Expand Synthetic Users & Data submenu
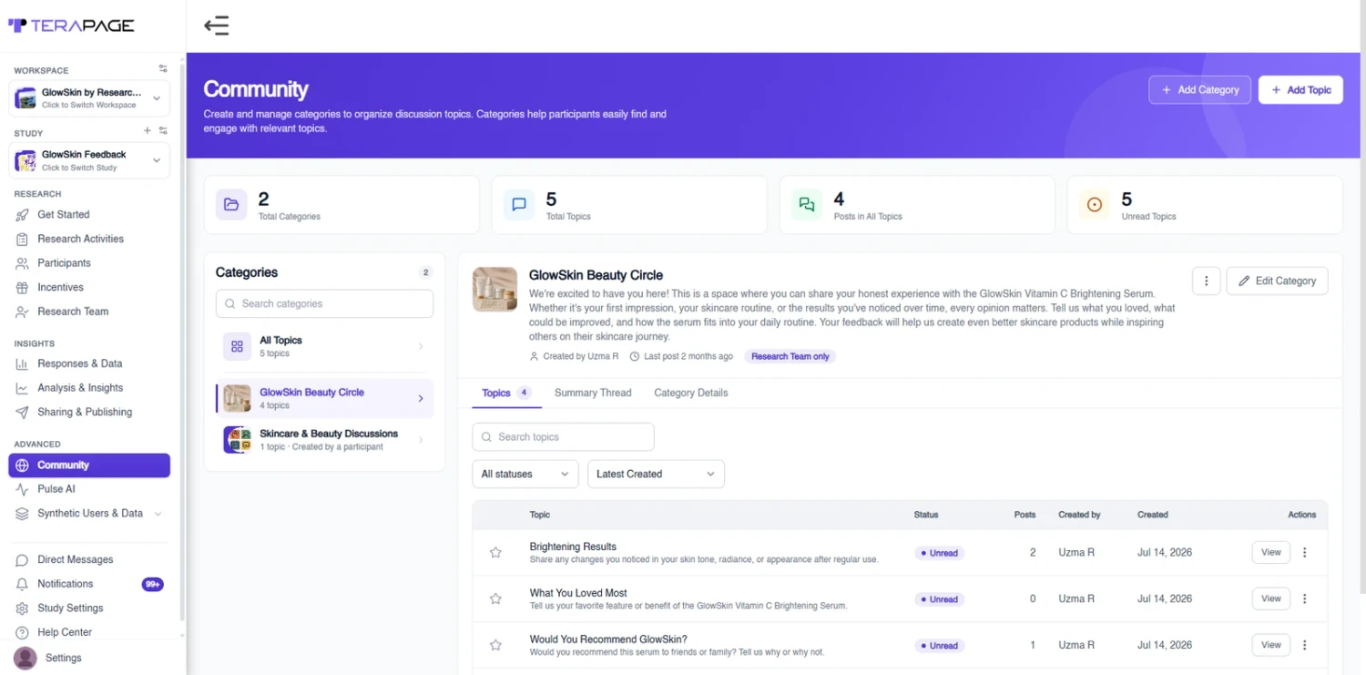This screenshot has width=1366, height=675. pos(89,514)
